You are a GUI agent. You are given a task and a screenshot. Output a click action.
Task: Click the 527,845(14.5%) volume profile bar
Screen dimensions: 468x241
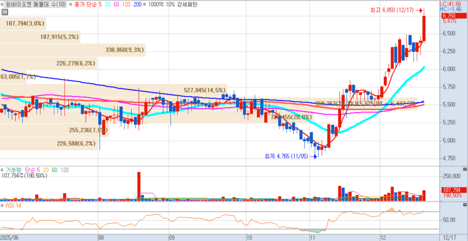tap(114, 90)
